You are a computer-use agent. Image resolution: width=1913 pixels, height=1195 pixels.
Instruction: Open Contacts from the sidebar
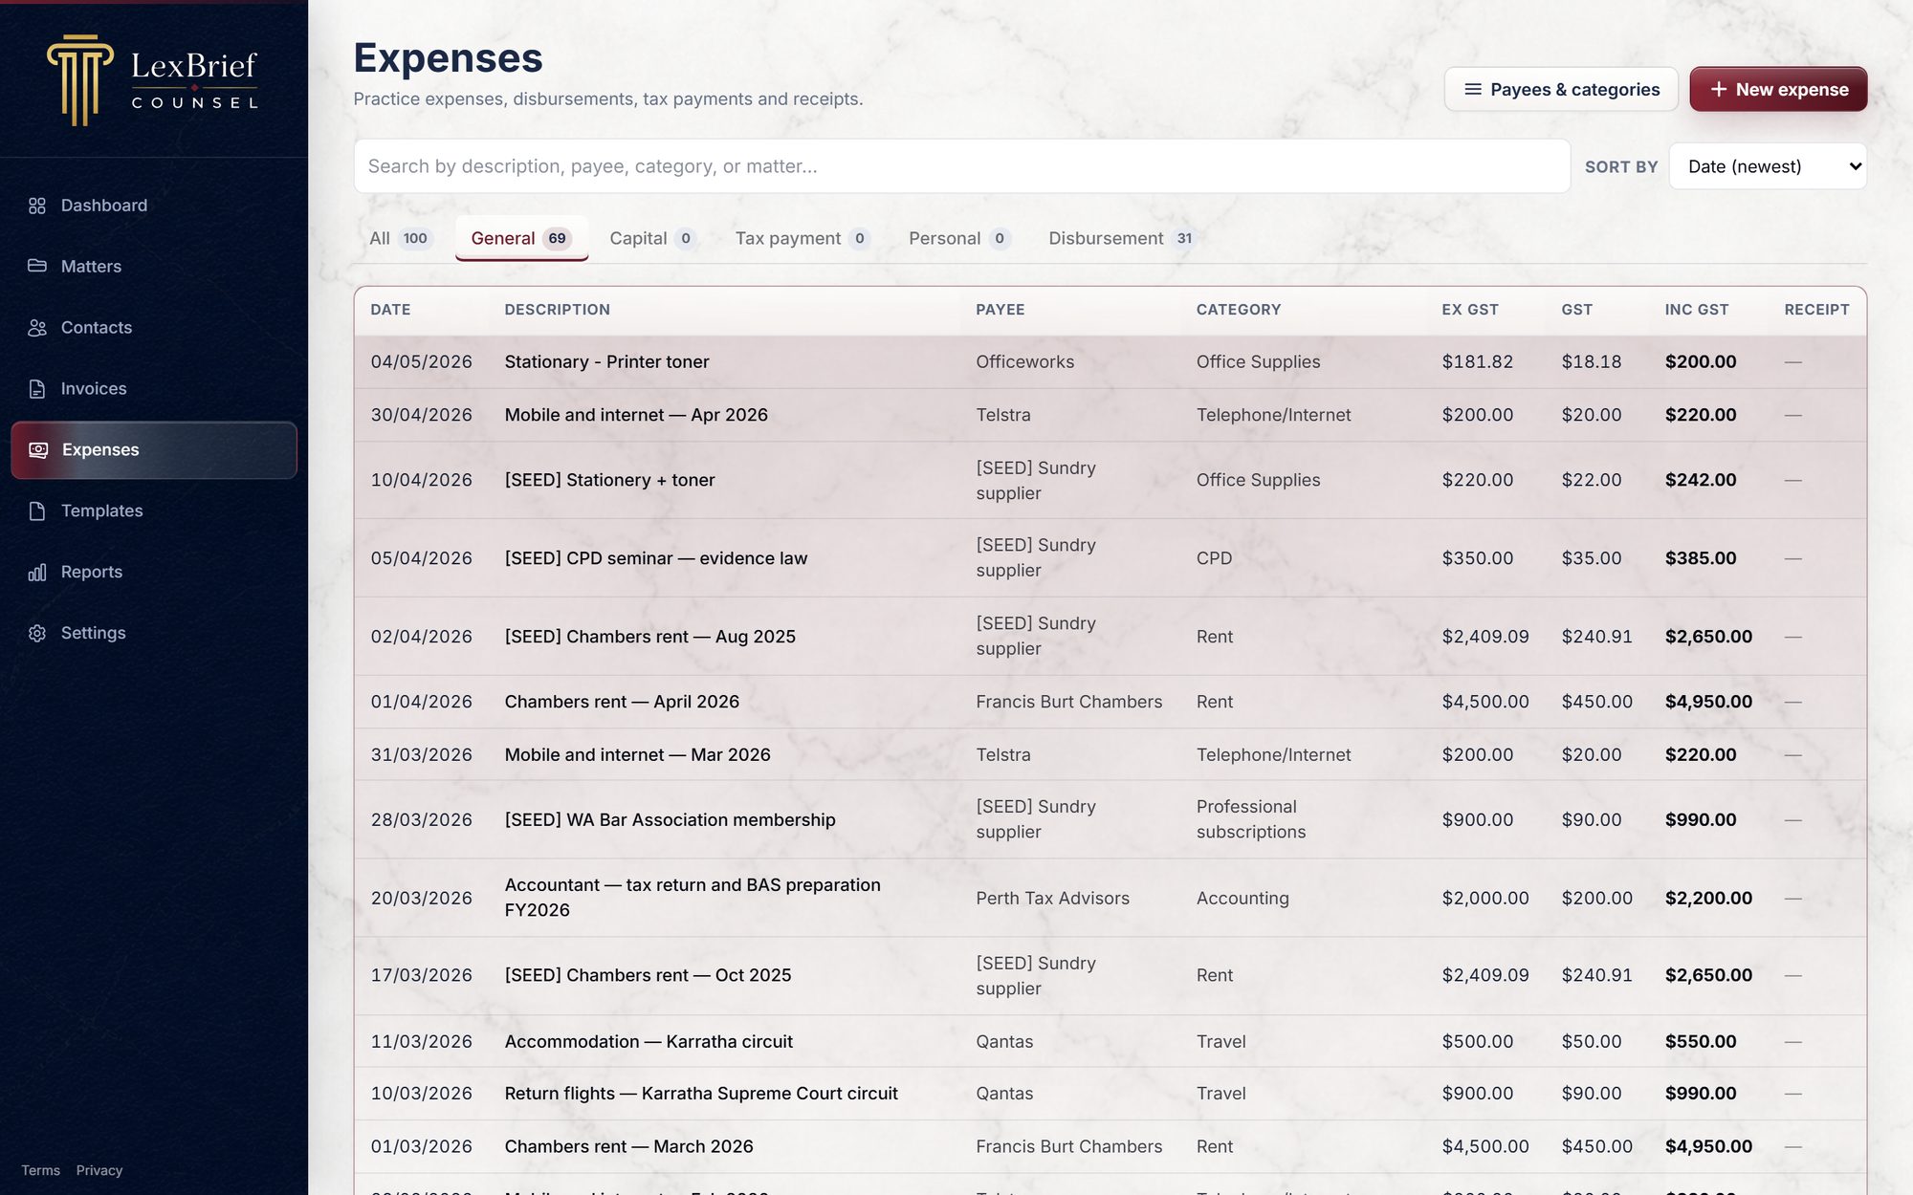pos(154,328)
